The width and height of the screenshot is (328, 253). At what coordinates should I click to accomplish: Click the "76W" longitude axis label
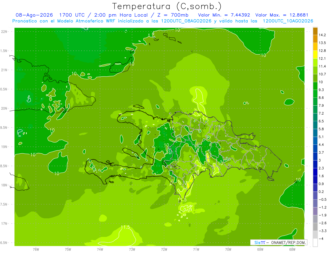tap(36, 249)
